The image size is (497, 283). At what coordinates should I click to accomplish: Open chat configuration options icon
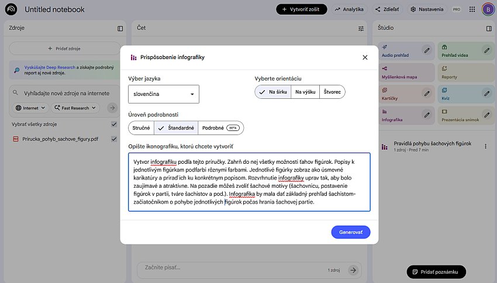click(361, 28)
